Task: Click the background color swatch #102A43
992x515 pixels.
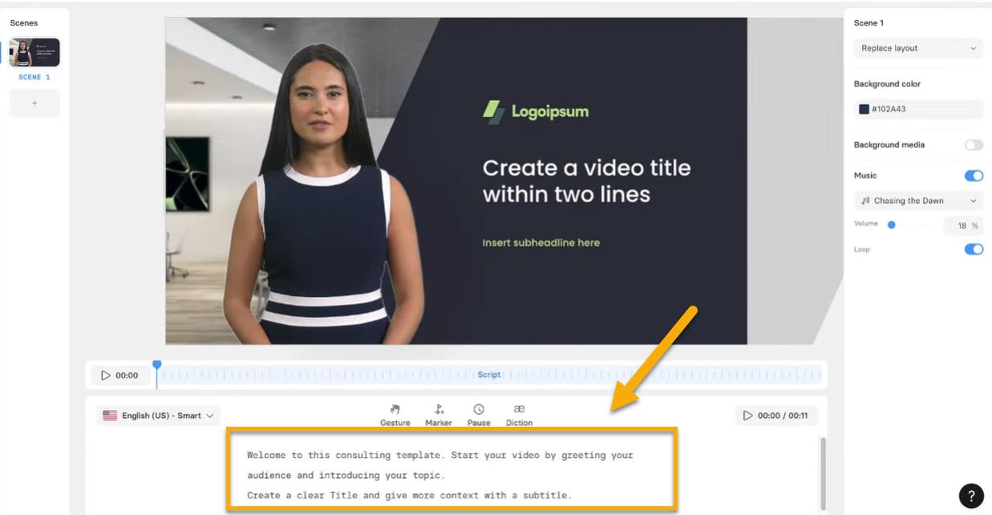Action: 864,109
